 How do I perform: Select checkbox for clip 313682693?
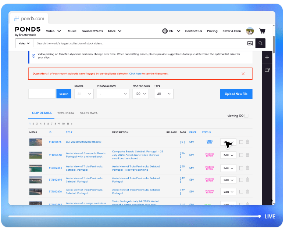tap(241, 180)
